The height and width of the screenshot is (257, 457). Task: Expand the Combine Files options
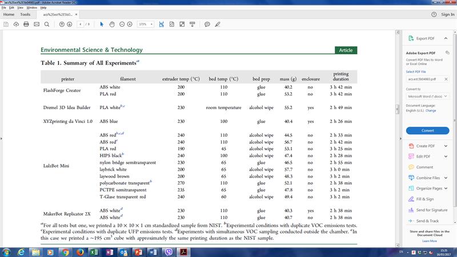(x=446, y=178)
